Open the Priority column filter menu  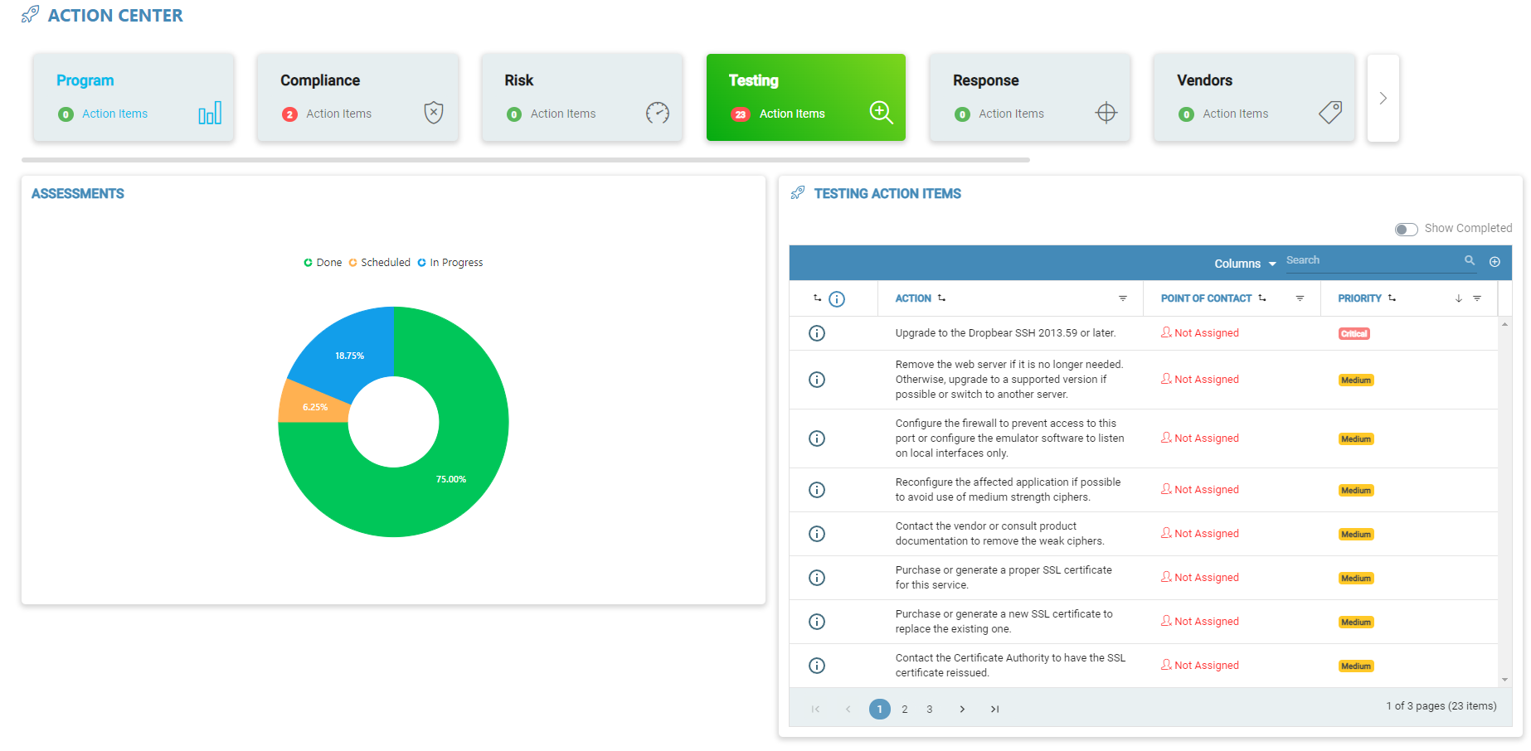coord(1477,298)
